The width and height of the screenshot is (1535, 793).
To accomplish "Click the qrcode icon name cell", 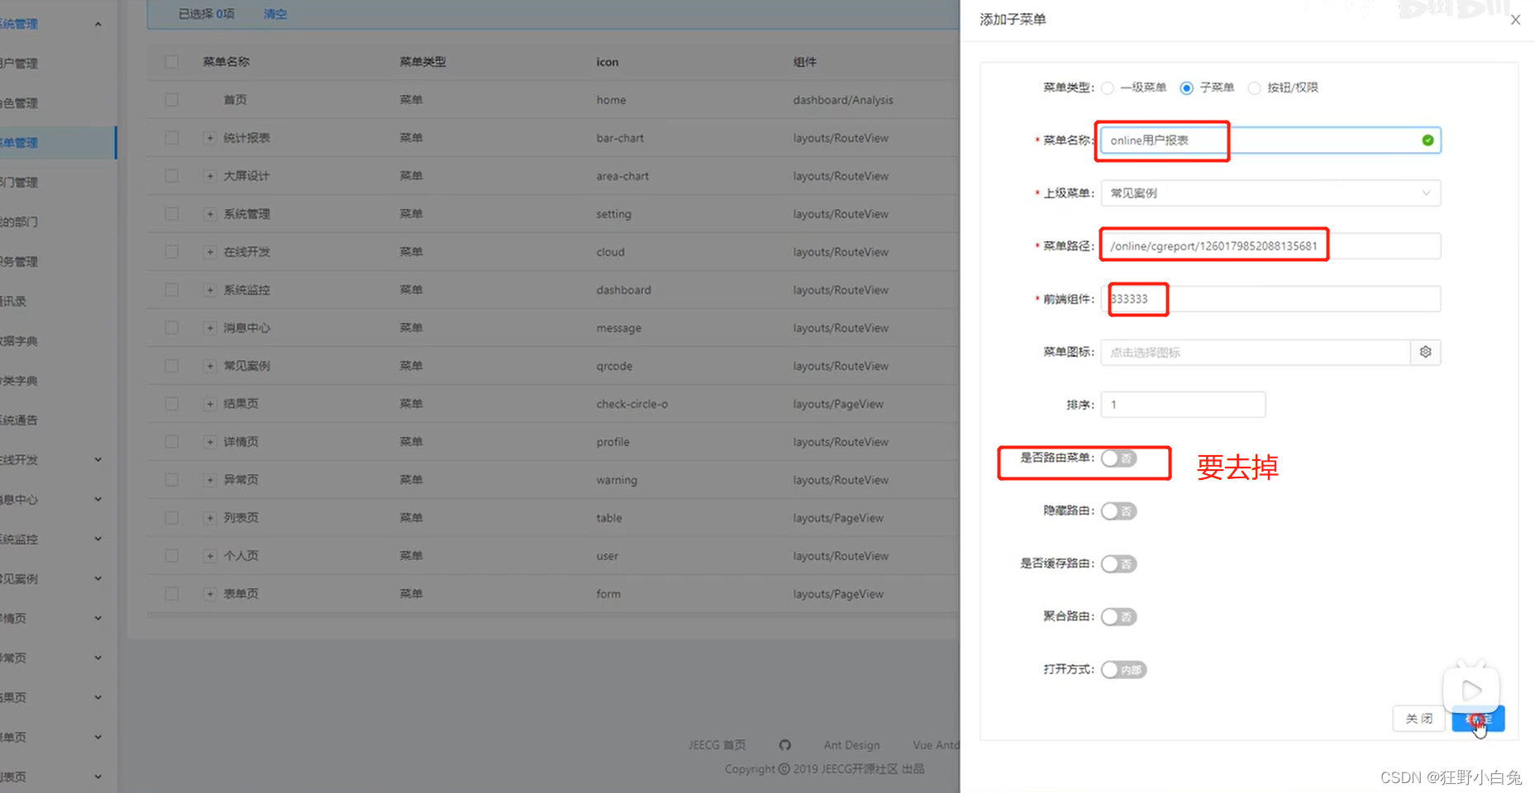I will point(614,366).
